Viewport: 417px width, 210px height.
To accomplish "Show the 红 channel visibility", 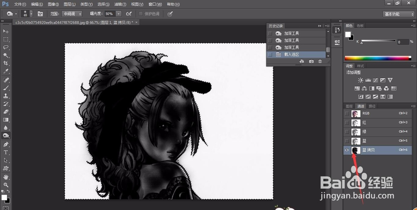I will click(347, 122).
